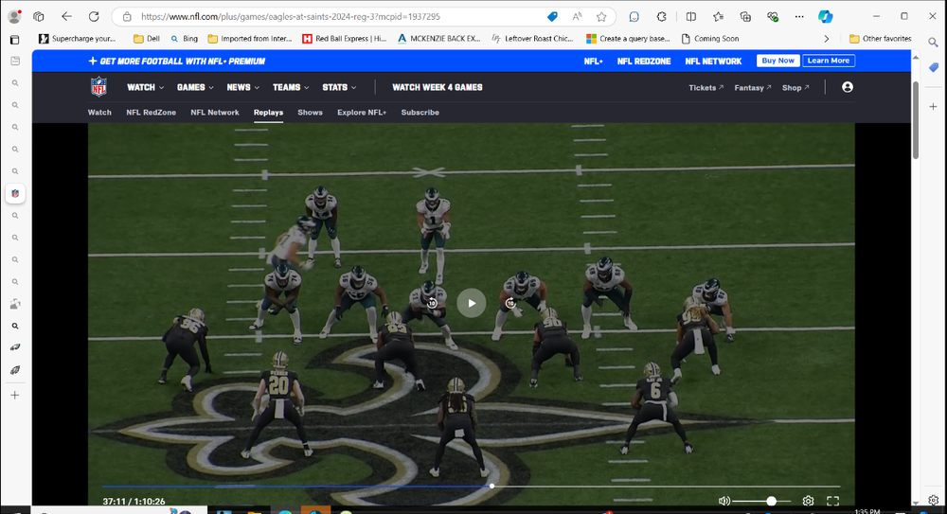Open the Copilot sidebar icon
947x514 pixels.
click(826, 16)
